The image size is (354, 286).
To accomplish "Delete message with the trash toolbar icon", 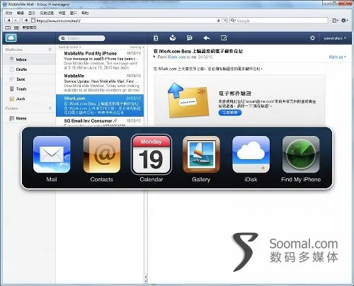I will [x=156, y=38].
